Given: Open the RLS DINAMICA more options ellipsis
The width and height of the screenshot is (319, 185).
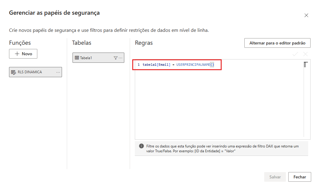Looking at the screenshot, I should tap(58, 72).
